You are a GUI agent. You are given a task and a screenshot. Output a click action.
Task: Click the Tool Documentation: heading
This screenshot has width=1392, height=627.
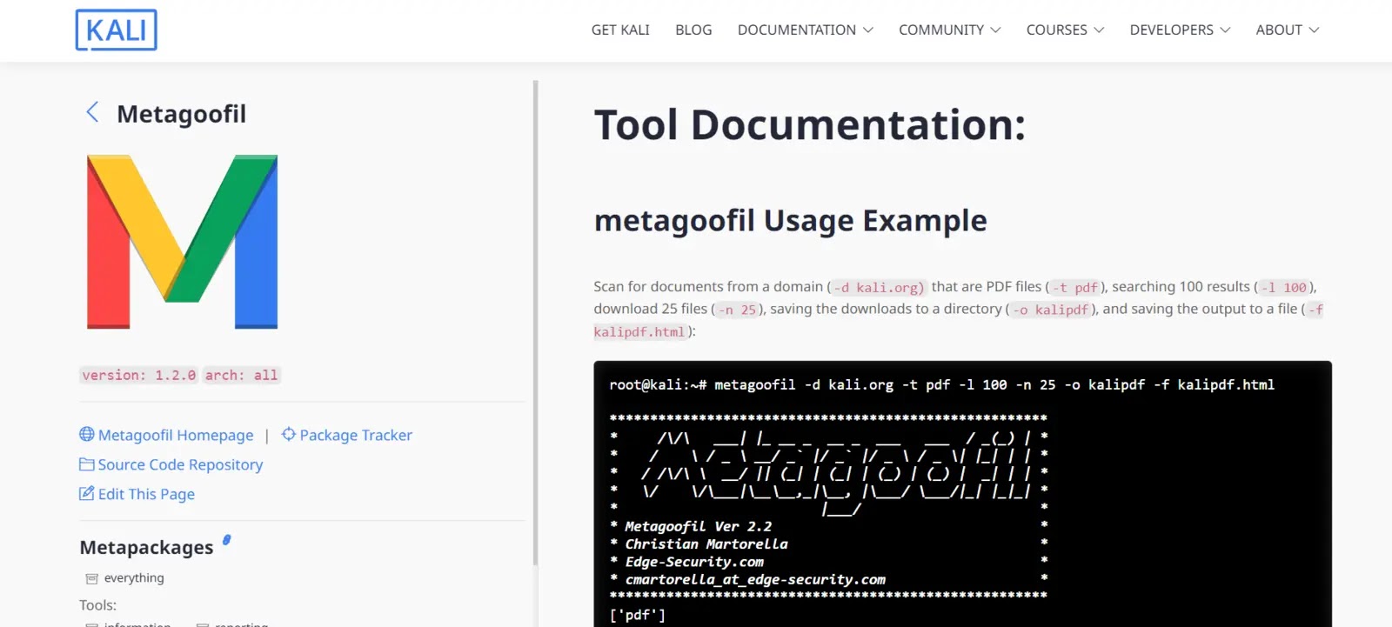point(810,124)
